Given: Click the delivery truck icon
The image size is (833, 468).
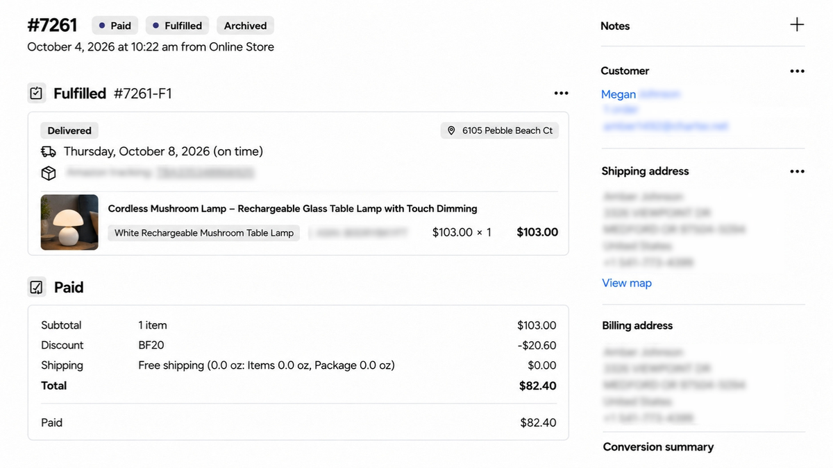Looking at the screenshot, I should (49, 151).
